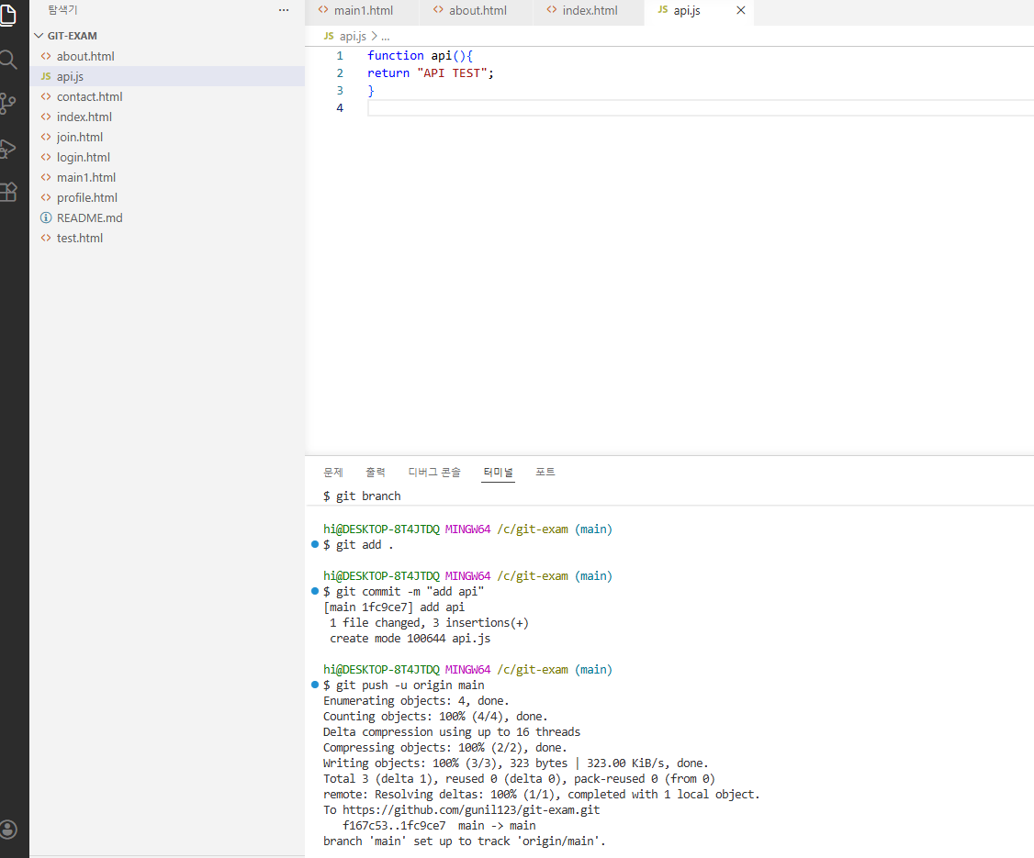Open contact.html in the file tree
The height and width of the screenshot is (858, 1034).
tap(90, 96)
